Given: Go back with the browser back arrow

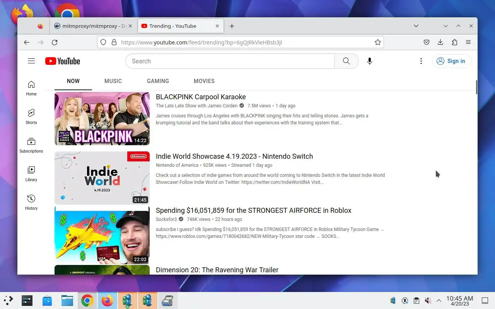Looking at the screenshot, I should 27,42.
